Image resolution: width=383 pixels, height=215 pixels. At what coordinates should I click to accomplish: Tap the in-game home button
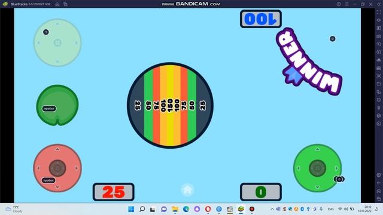pos(187,190)
